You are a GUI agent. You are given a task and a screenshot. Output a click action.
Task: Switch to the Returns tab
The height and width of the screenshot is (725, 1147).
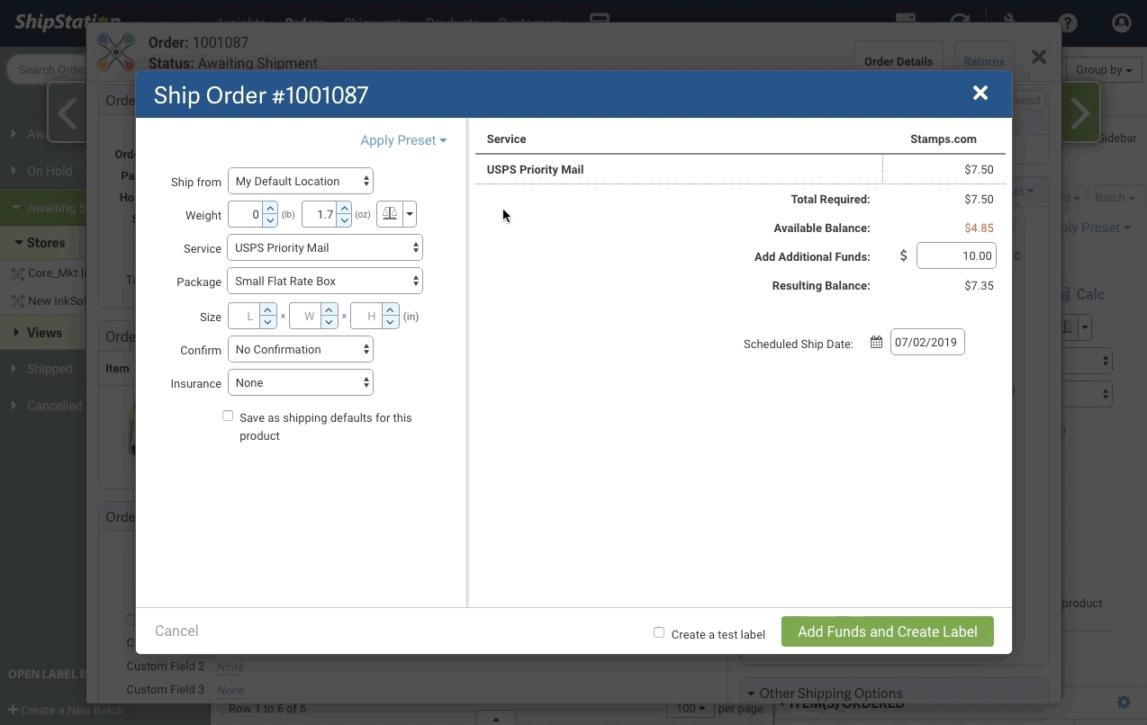click(983, 62)
